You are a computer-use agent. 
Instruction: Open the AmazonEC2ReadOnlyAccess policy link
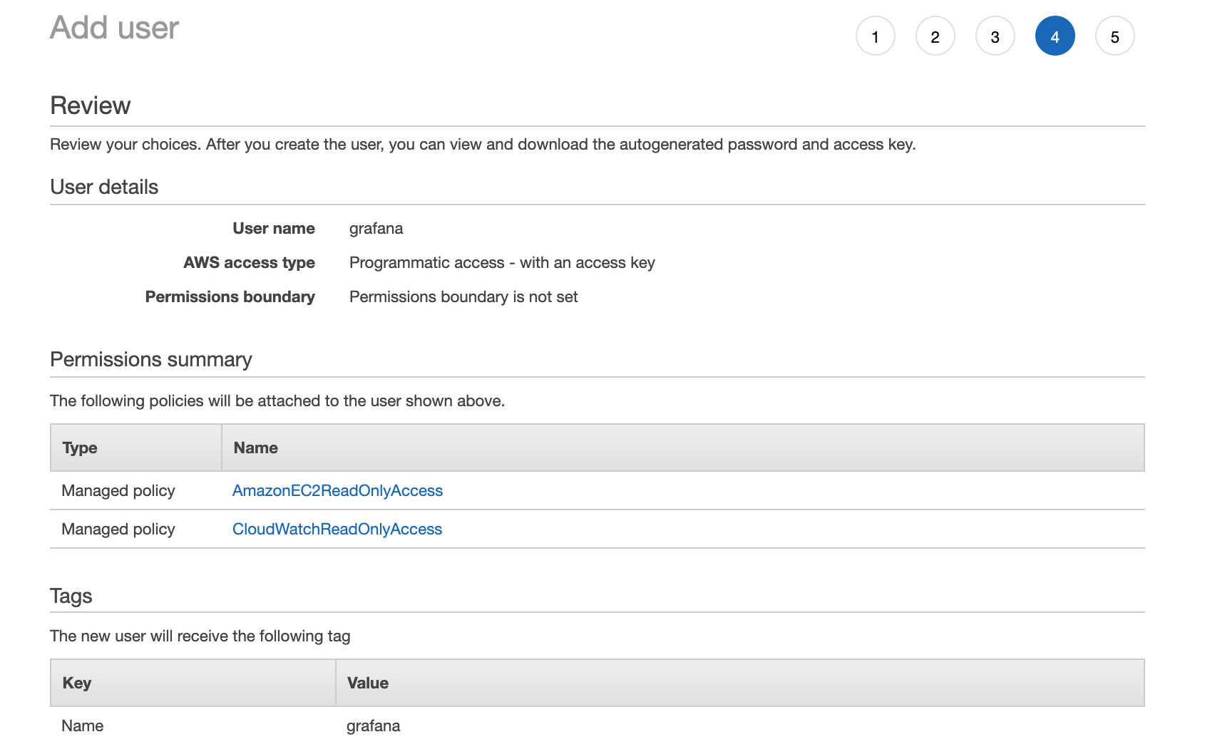(337, 490)
